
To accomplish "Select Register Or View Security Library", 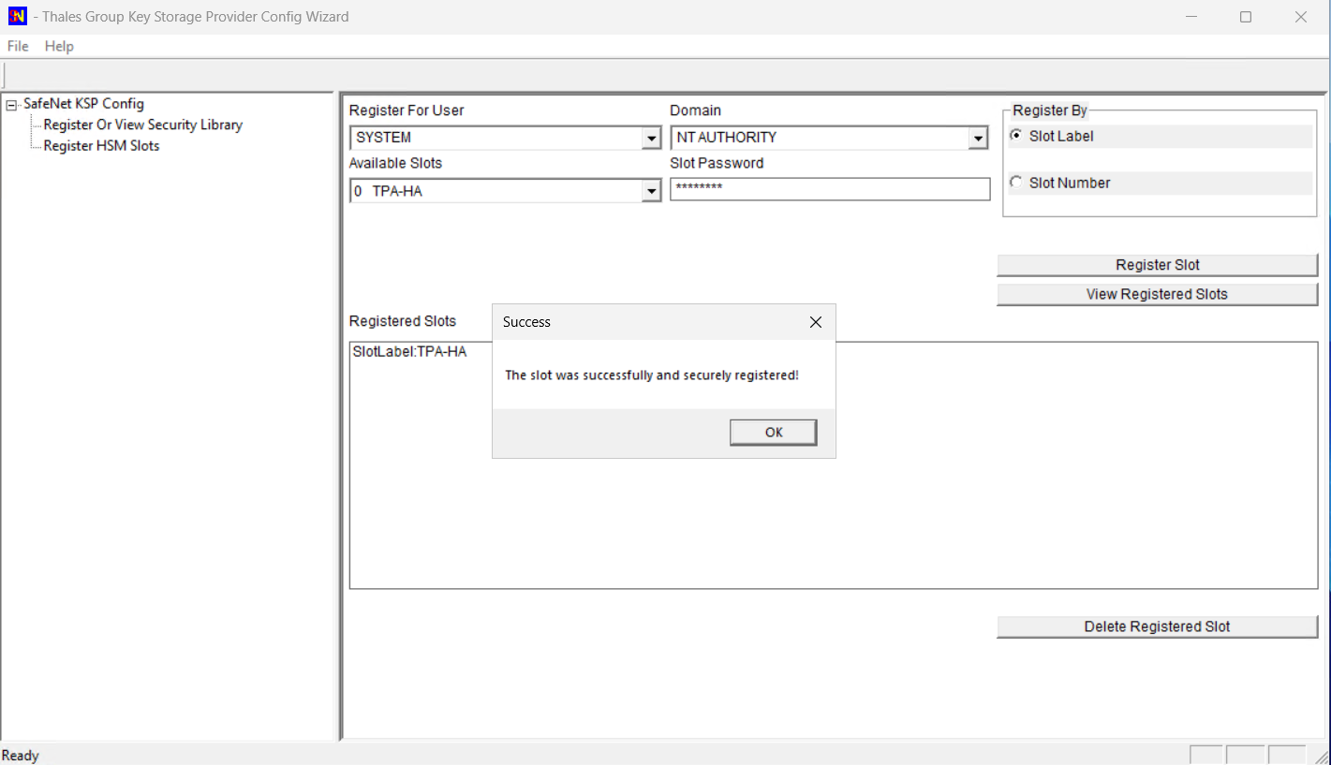I will (x=143, y=125).
